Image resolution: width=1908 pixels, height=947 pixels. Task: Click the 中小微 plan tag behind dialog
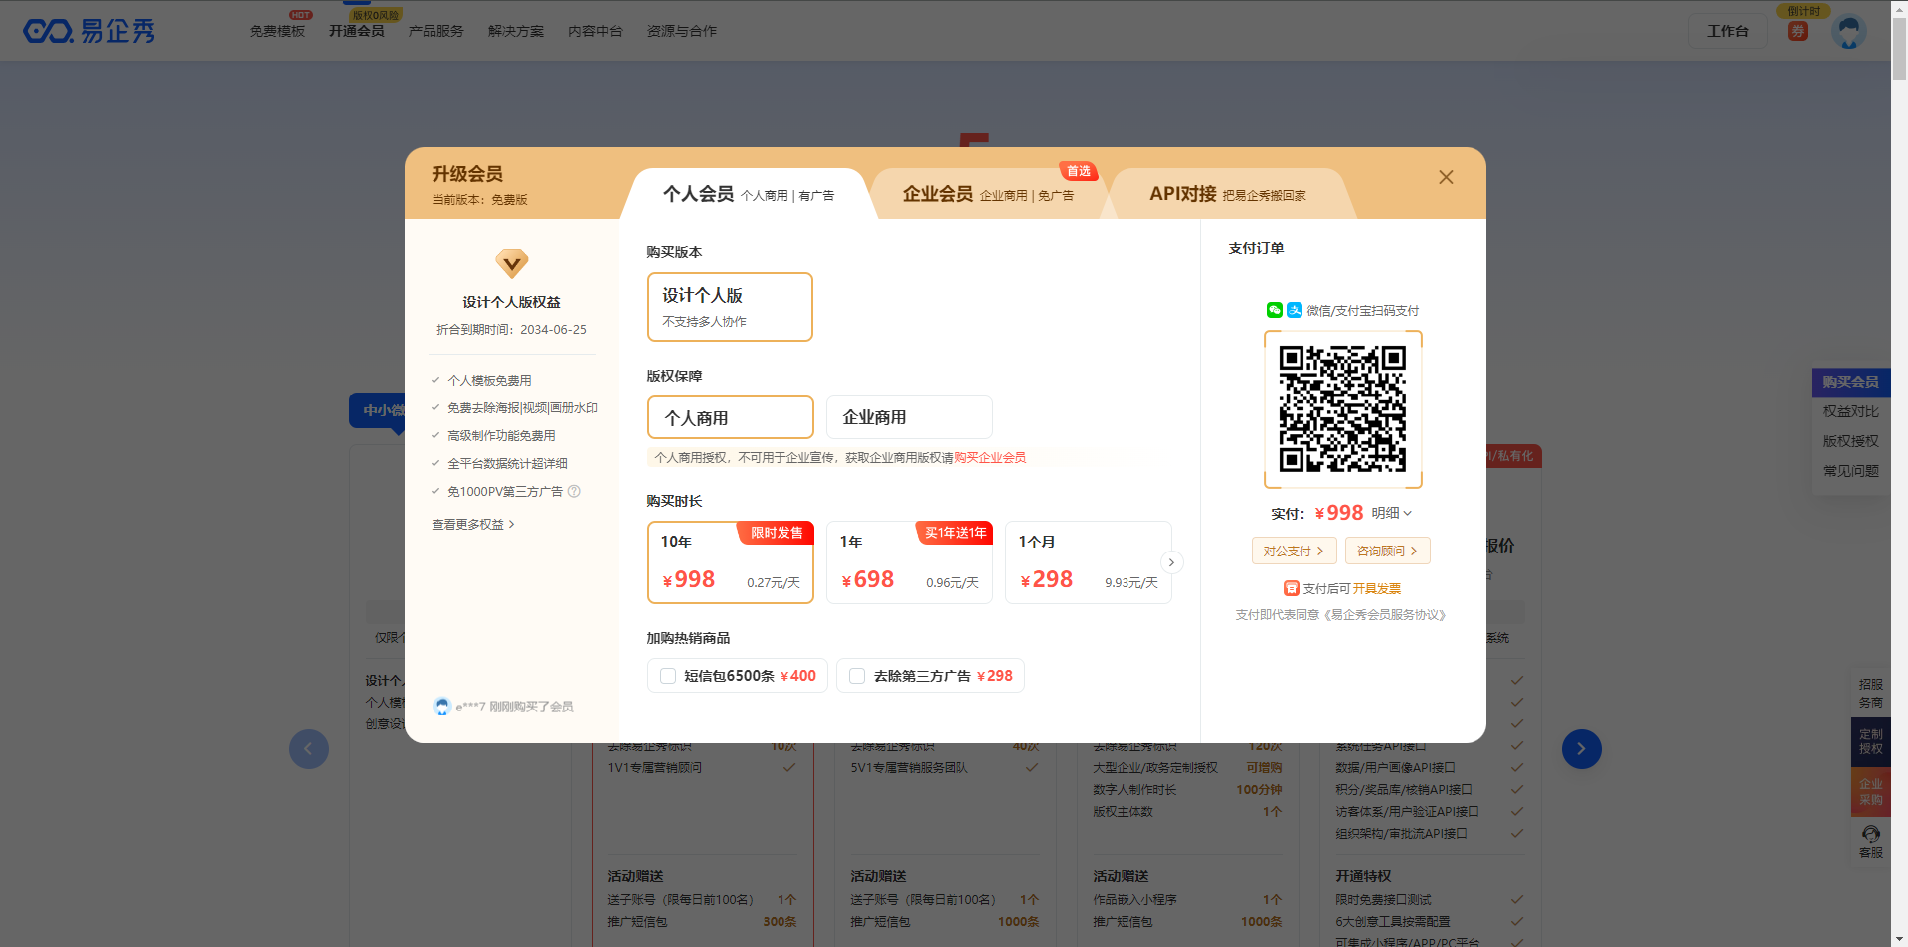pos(377,410)
